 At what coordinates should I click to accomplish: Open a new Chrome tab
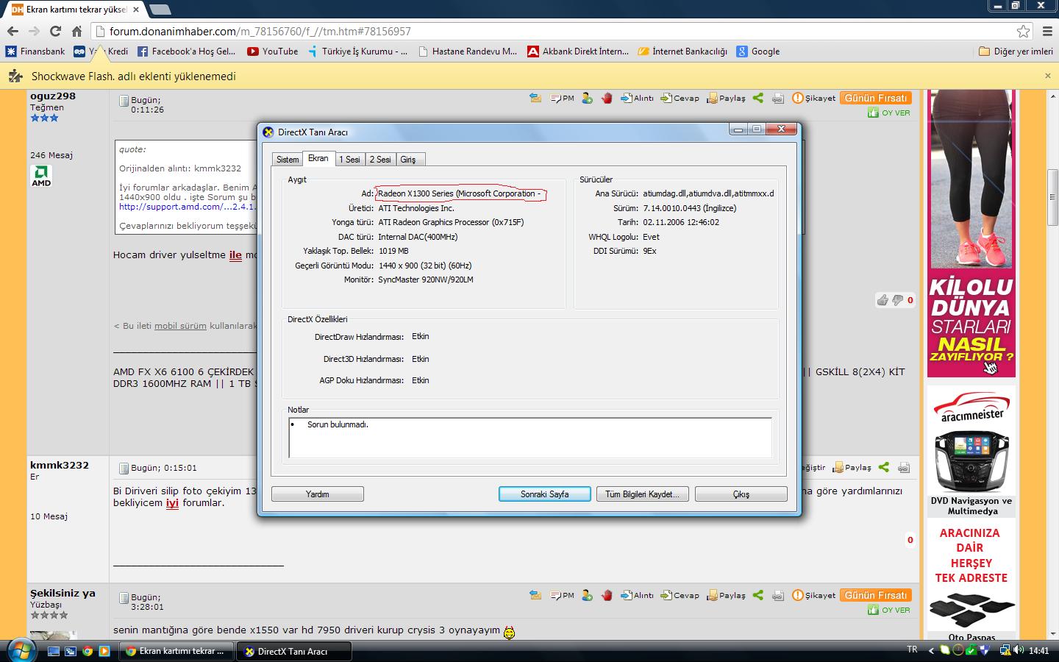pos(160,10)
